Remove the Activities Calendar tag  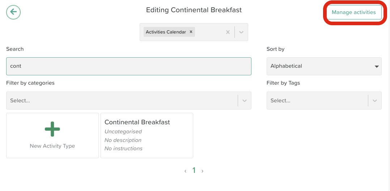click(191, 32)
